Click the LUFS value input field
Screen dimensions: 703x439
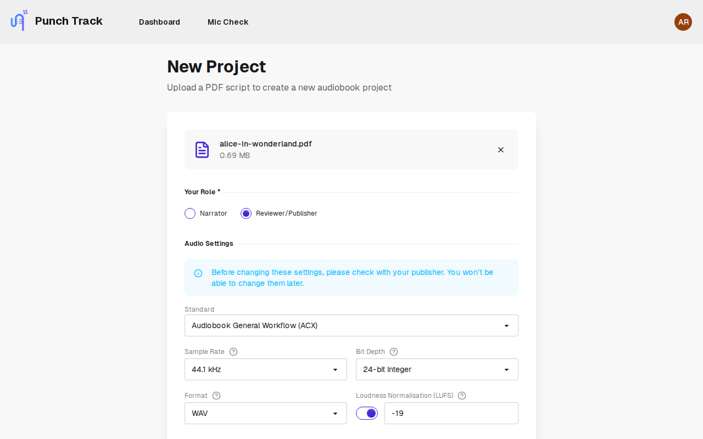pos(451,413)
